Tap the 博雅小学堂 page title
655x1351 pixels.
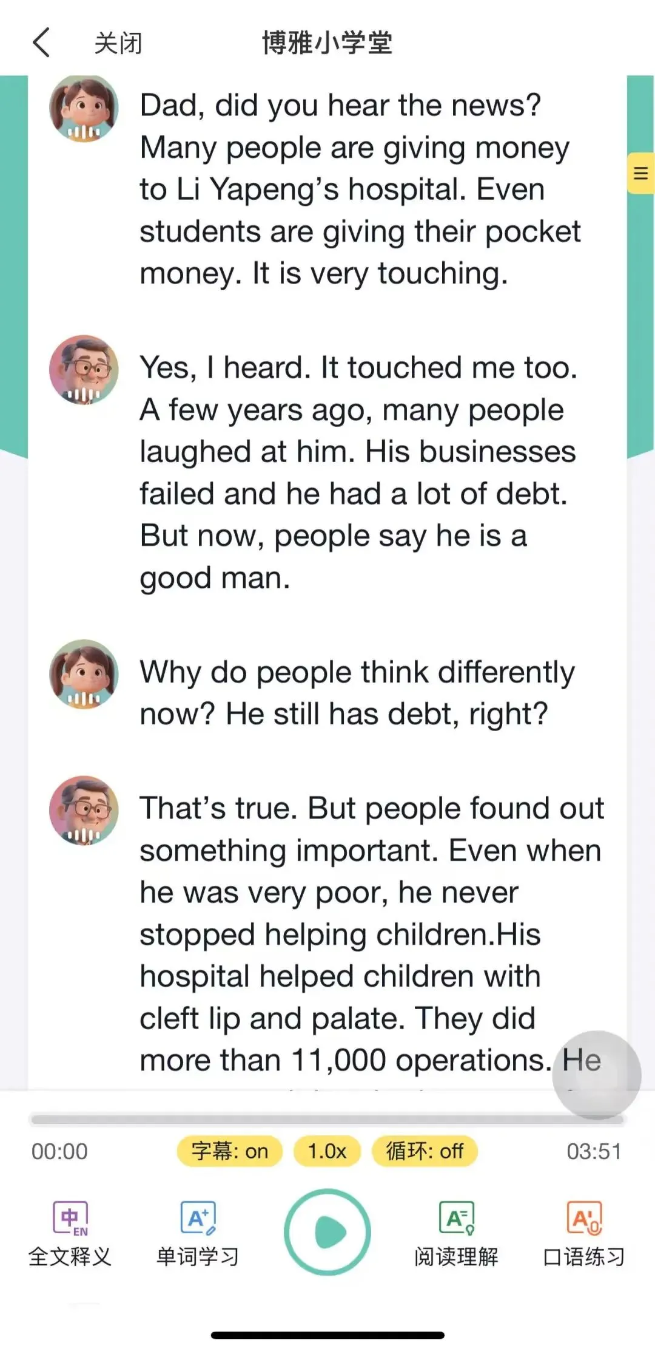(x=327, y=43)
